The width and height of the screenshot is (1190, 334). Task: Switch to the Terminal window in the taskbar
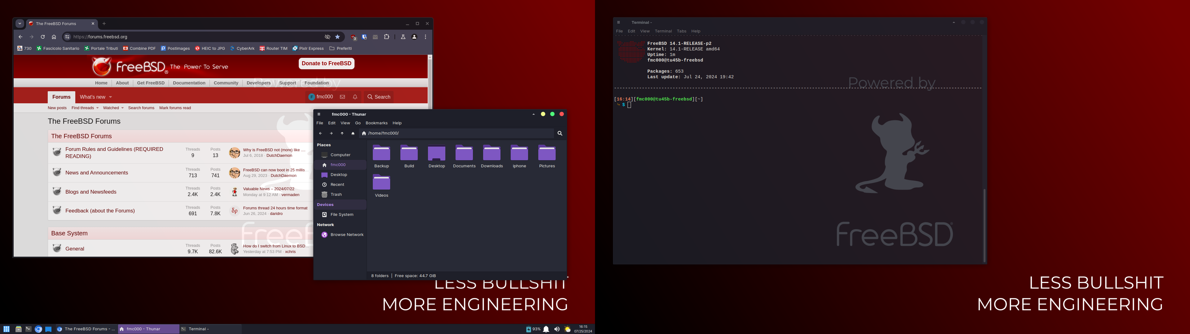pos(210,329)
